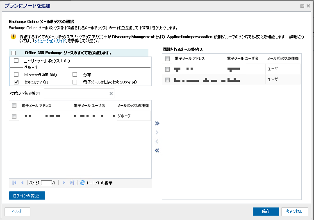Clear the account name search field
This screenshot has height=220, width=314.
(111, 93)
